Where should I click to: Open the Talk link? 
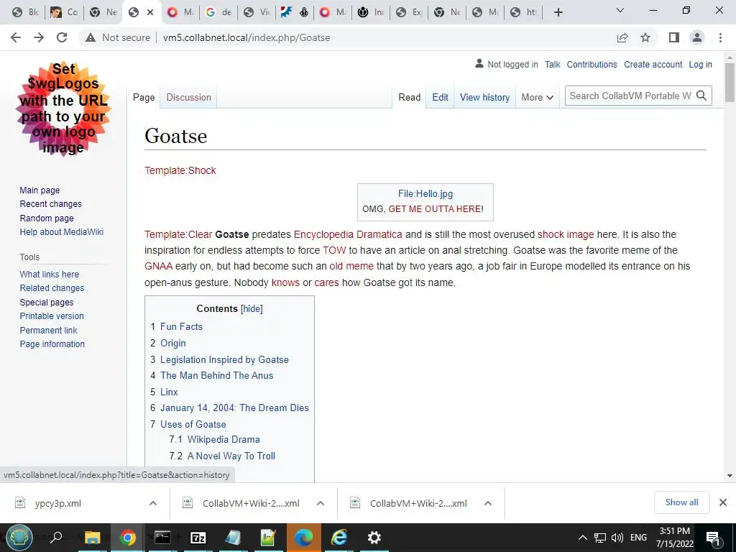pos(553,64)
